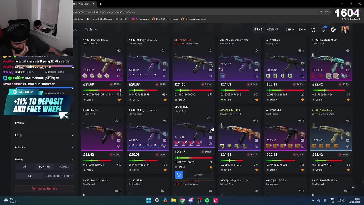
Task: Expand the Collection filter section
Action: pyautogui.click(x=44, y=147)
